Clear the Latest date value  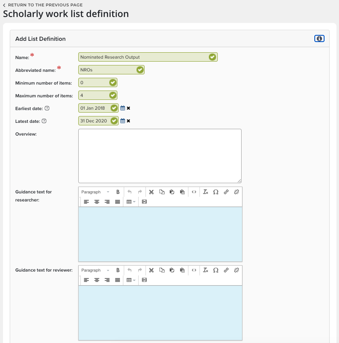click(x=128, y=121)
